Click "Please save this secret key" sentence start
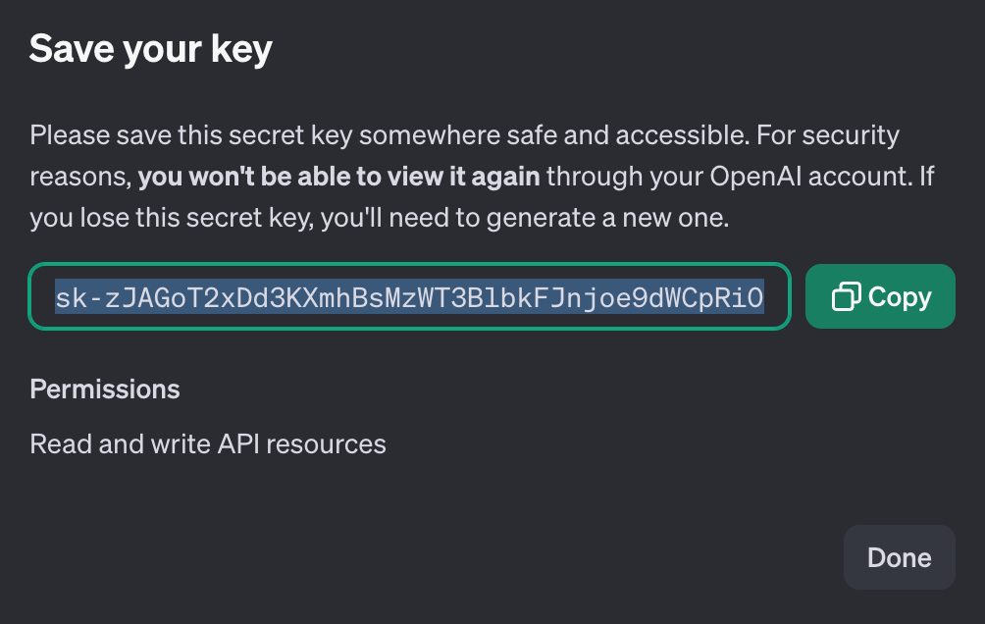Viewport: 985px width, 624px height. click(191, 135)
